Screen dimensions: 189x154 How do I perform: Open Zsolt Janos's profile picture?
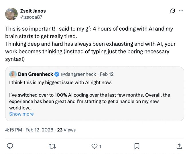[11, 14]
